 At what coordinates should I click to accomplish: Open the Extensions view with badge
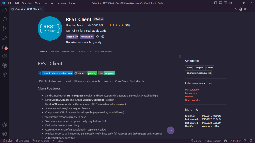[4, 47]
